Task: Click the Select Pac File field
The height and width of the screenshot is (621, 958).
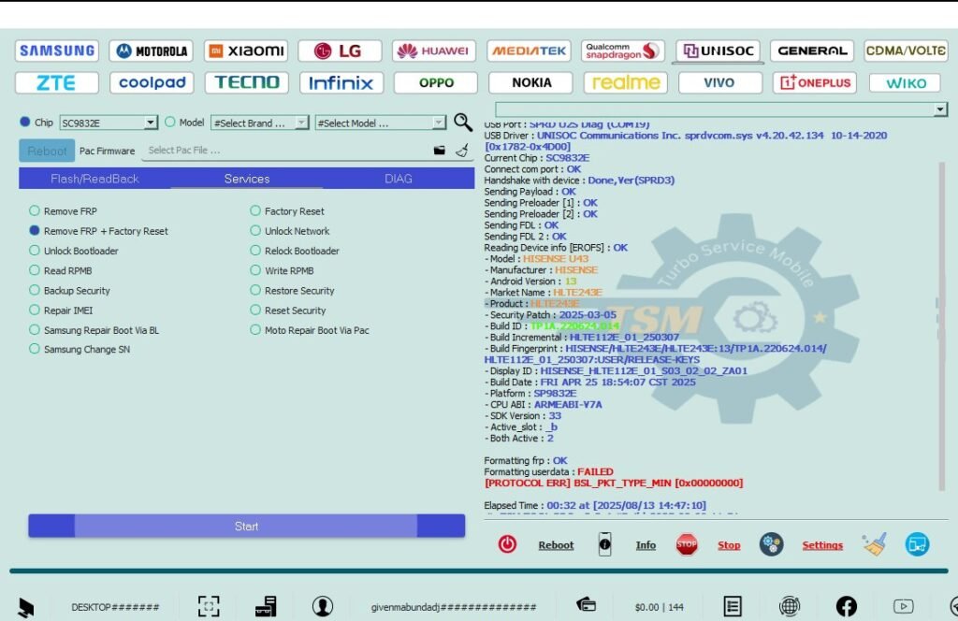Action: 286,151
